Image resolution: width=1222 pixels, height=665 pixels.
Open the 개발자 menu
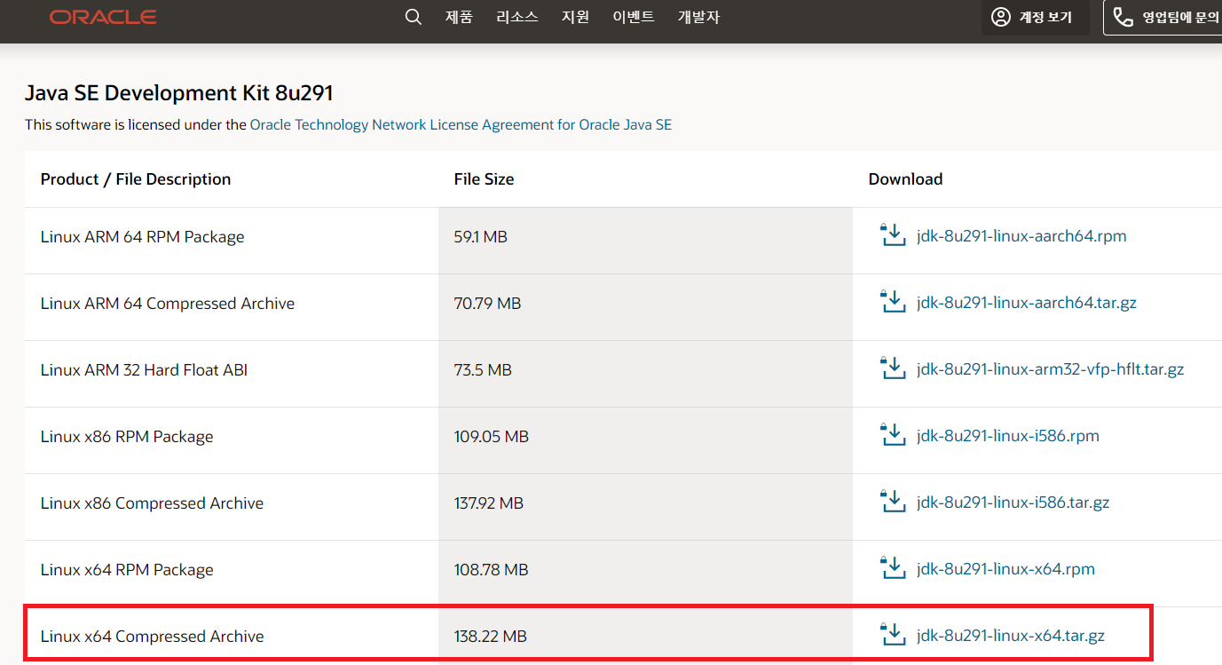(x=698, y=17)
